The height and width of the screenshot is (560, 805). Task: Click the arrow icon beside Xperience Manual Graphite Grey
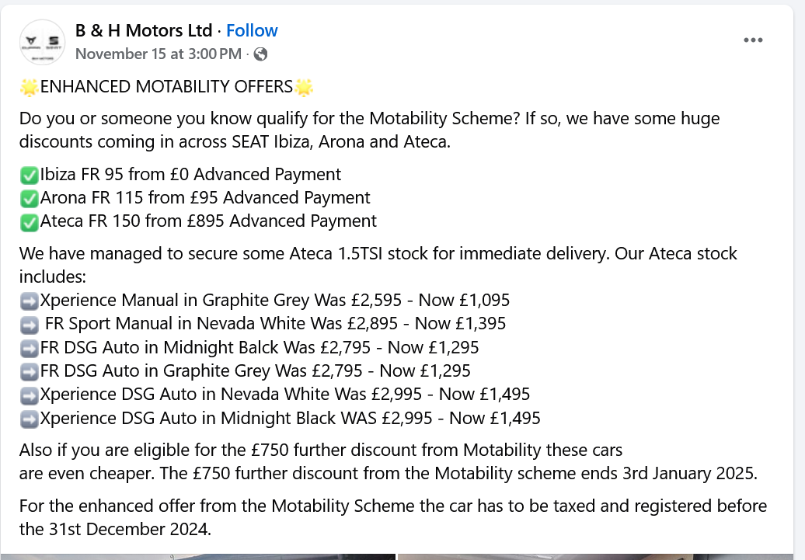point(30,301)
